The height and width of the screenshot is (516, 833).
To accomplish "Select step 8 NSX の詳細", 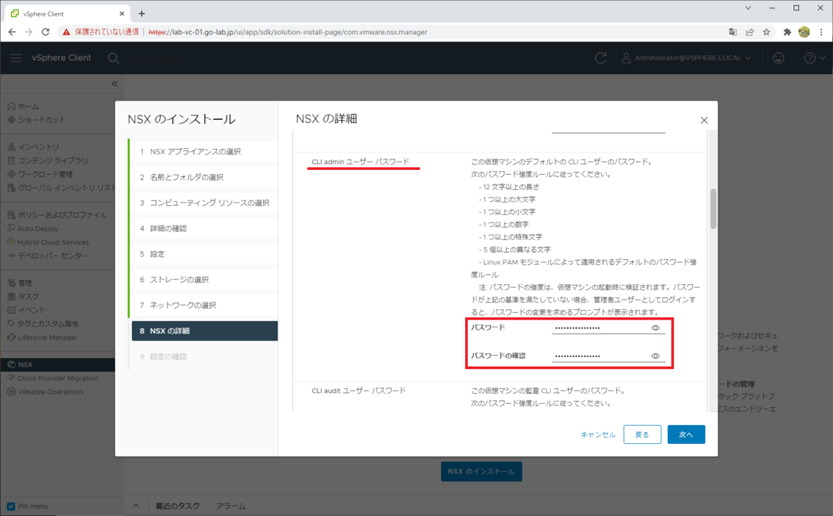I will (x=204, y=331).
